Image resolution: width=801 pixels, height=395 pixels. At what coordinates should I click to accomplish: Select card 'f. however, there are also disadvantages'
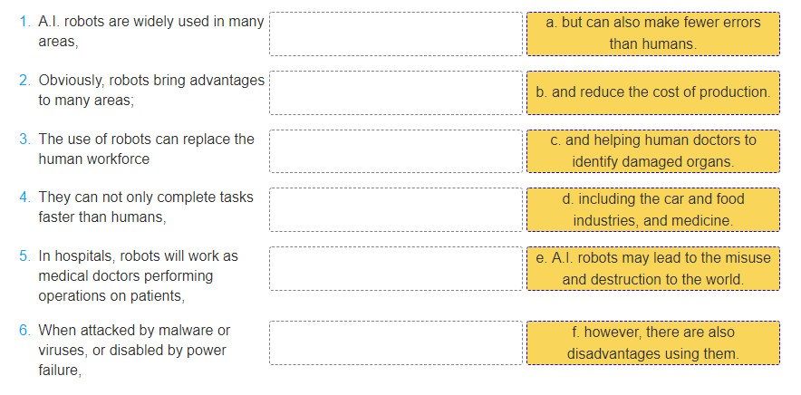652,342
